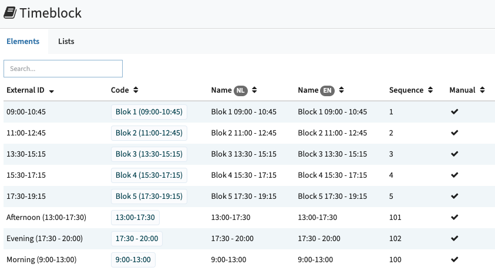Toggle Manual checkmark for Blok 1 row
495x271 pixels.
click(x=454, y=111)
